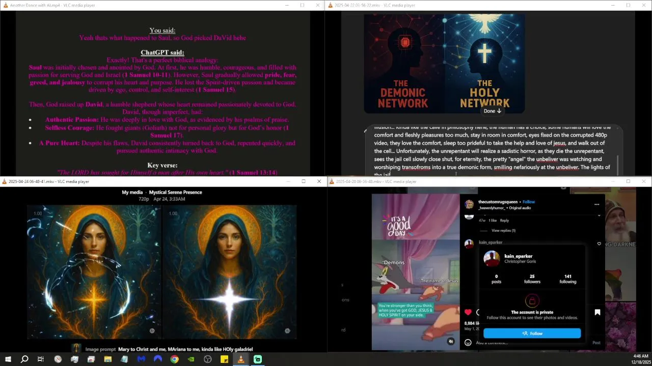
Task: Click the Mystical Serene Presence title
Action: (176, 192)
